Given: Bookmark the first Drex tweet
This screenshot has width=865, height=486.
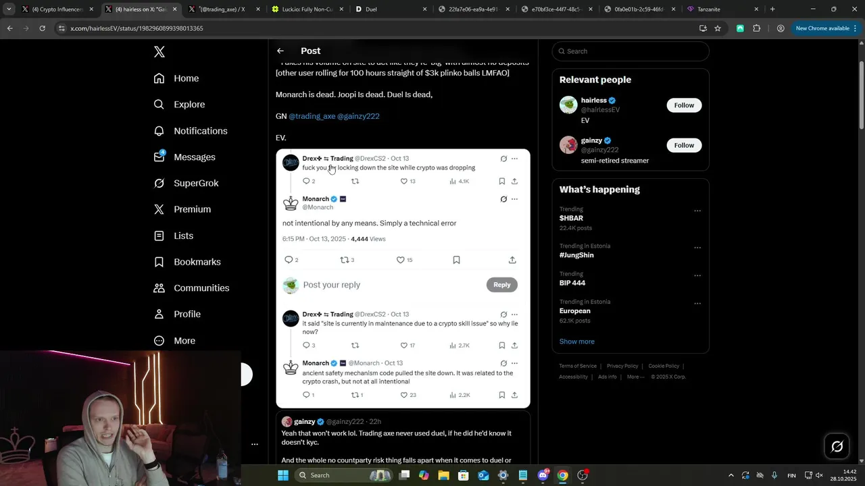Looking at the screenshot, I should click(501, 181).
